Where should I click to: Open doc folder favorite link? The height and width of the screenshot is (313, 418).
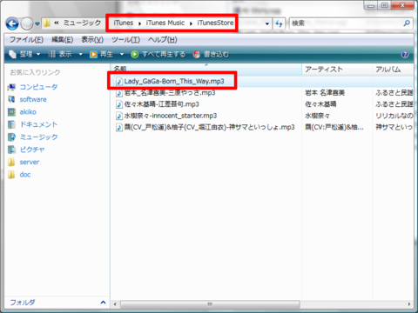25,175
